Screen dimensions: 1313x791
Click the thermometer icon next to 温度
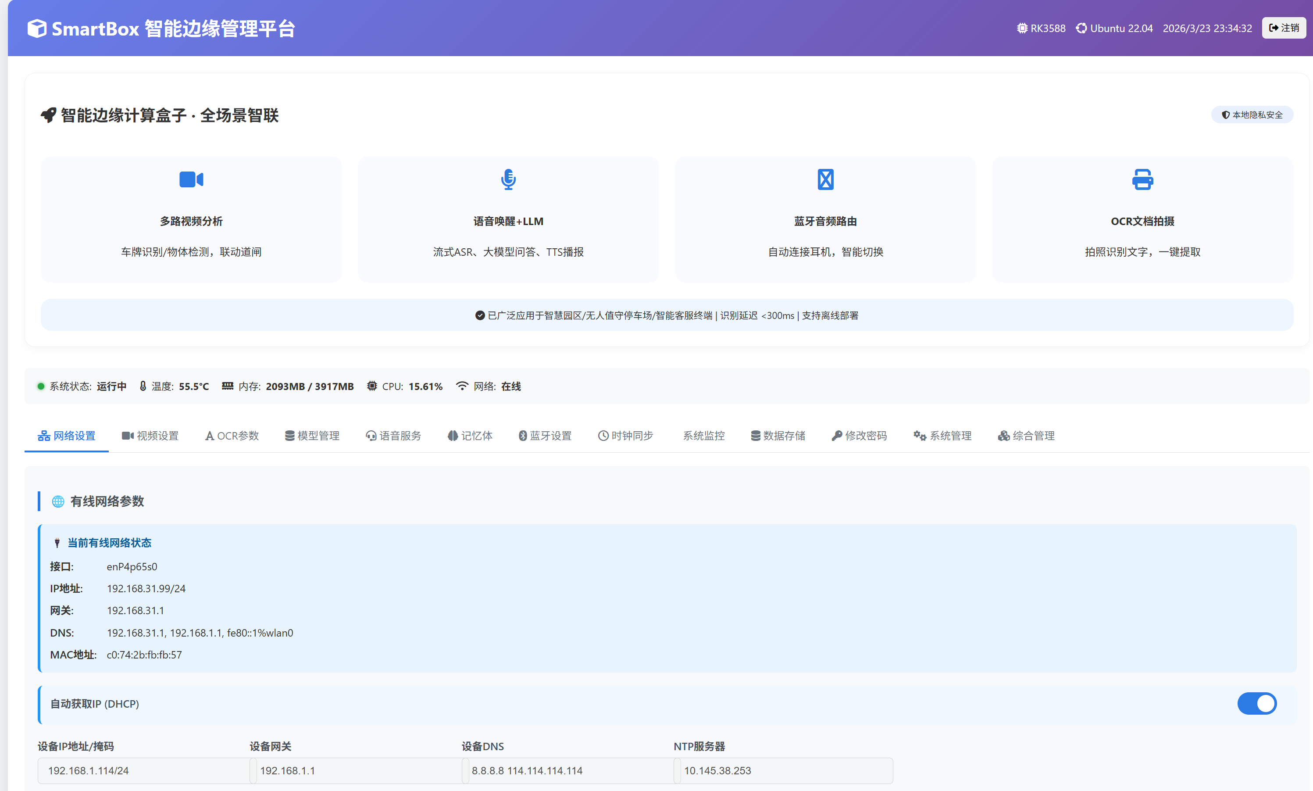tap(143, 386)
